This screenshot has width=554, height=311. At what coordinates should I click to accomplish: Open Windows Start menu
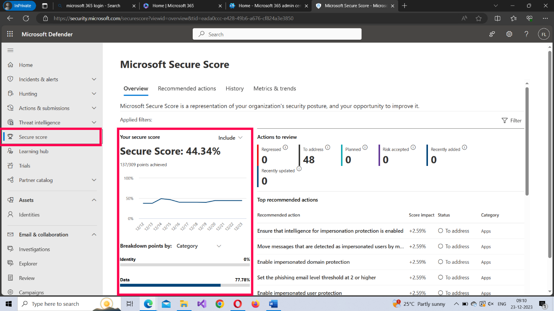(8, 304)
